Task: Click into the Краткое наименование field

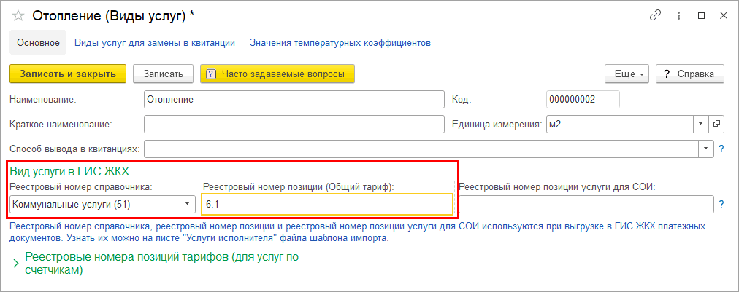Action: (294, 124)
